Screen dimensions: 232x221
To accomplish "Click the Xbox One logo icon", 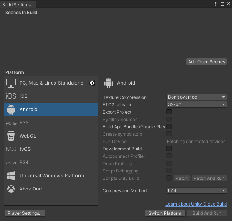I will (11, 189).
